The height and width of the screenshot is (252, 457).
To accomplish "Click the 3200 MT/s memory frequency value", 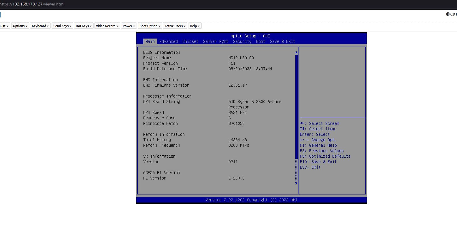I will click(x=239, y=145).
